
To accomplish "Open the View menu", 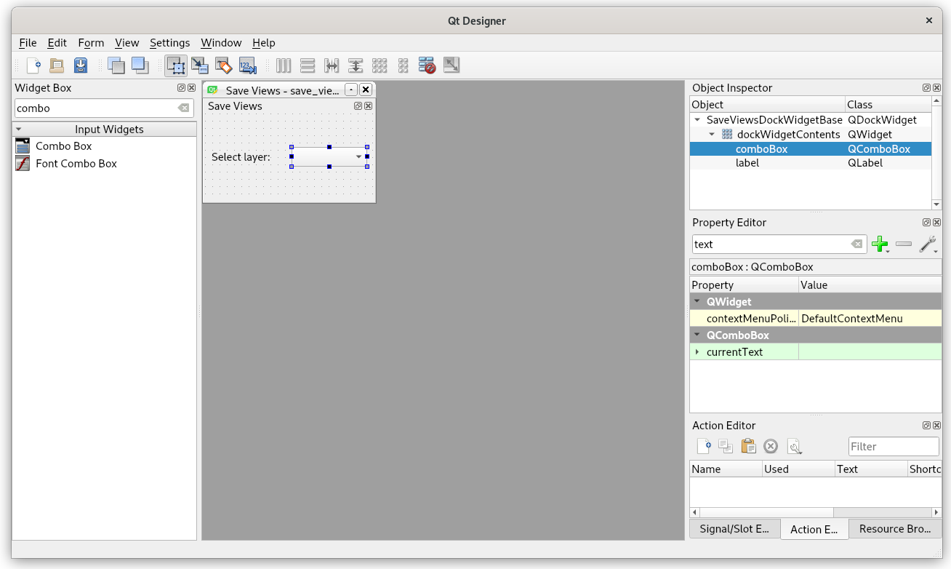I will [127, 43].
